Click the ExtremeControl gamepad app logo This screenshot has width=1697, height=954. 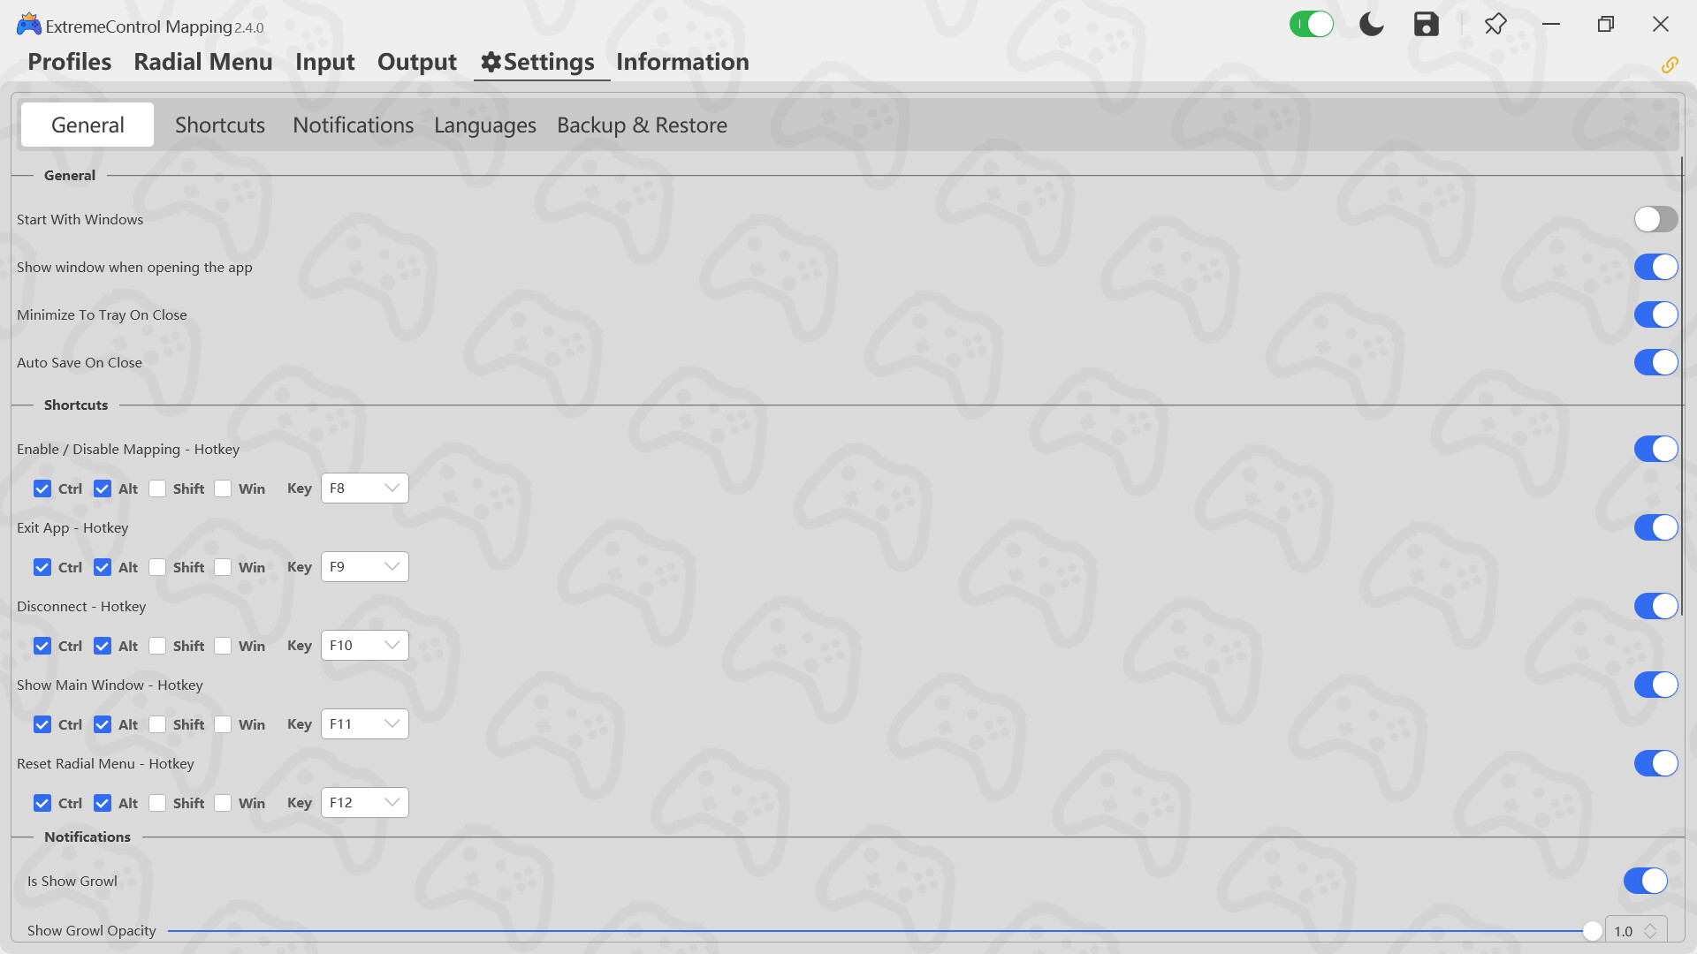[28, 25]
